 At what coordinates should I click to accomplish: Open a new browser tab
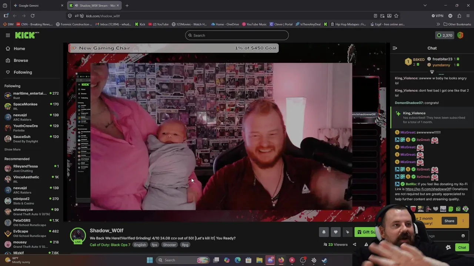pyautogui.click(x=127, y=6)
